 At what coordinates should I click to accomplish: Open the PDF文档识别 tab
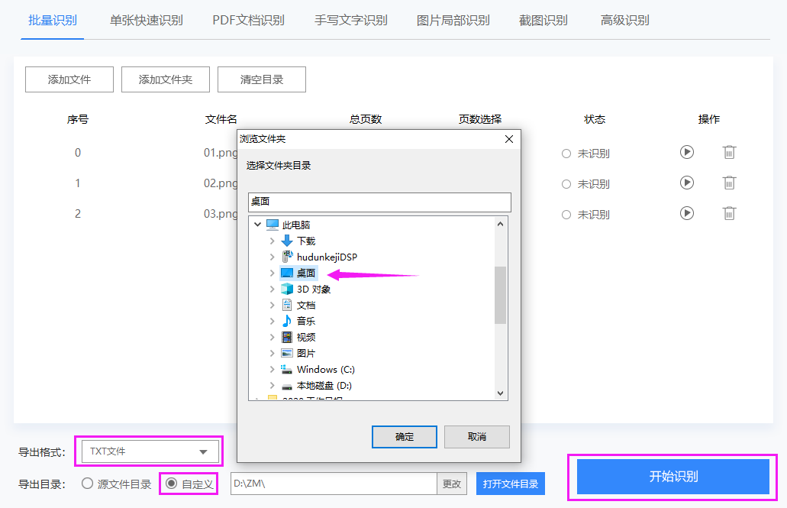point(248,21)
